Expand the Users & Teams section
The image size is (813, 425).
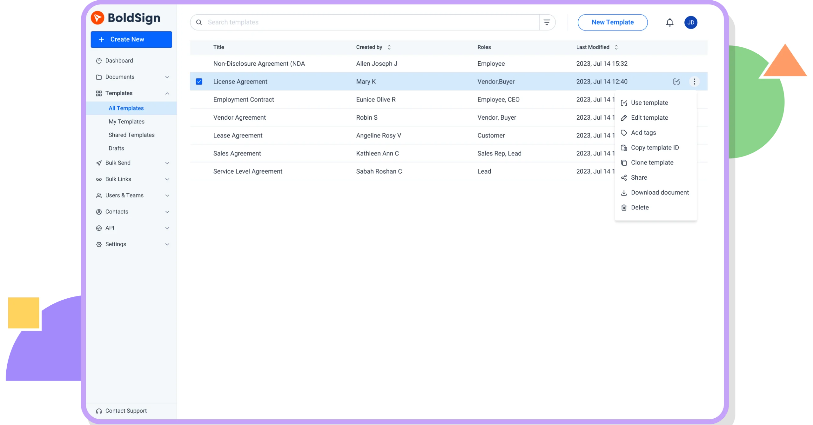[x=167, y=196]
